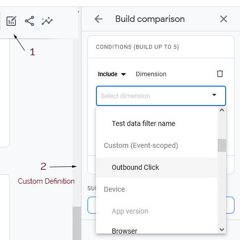Delete the condition with the trash icon

220,74
